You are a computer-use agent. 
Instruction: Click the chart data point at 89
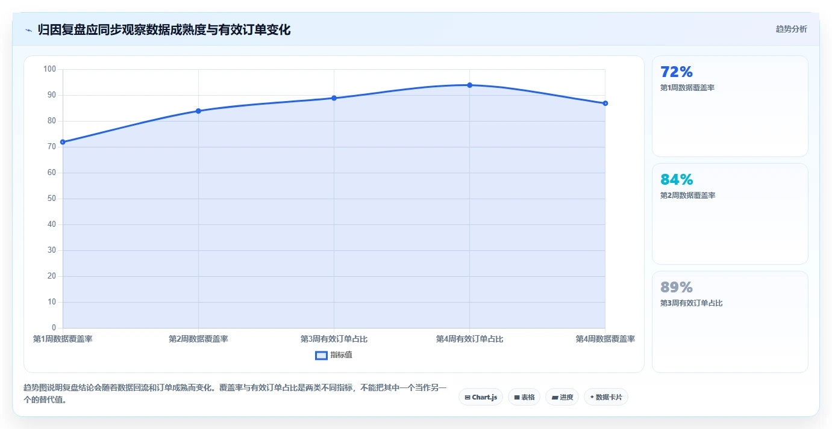[x=334, y=98]
